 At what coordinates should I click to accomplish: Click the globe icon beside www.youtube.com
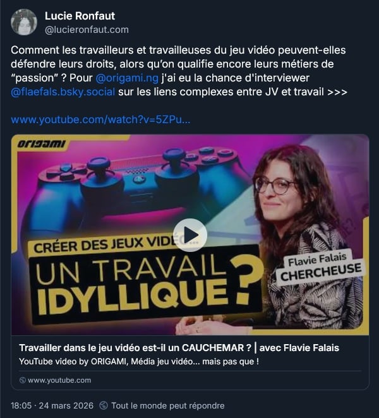23,380
